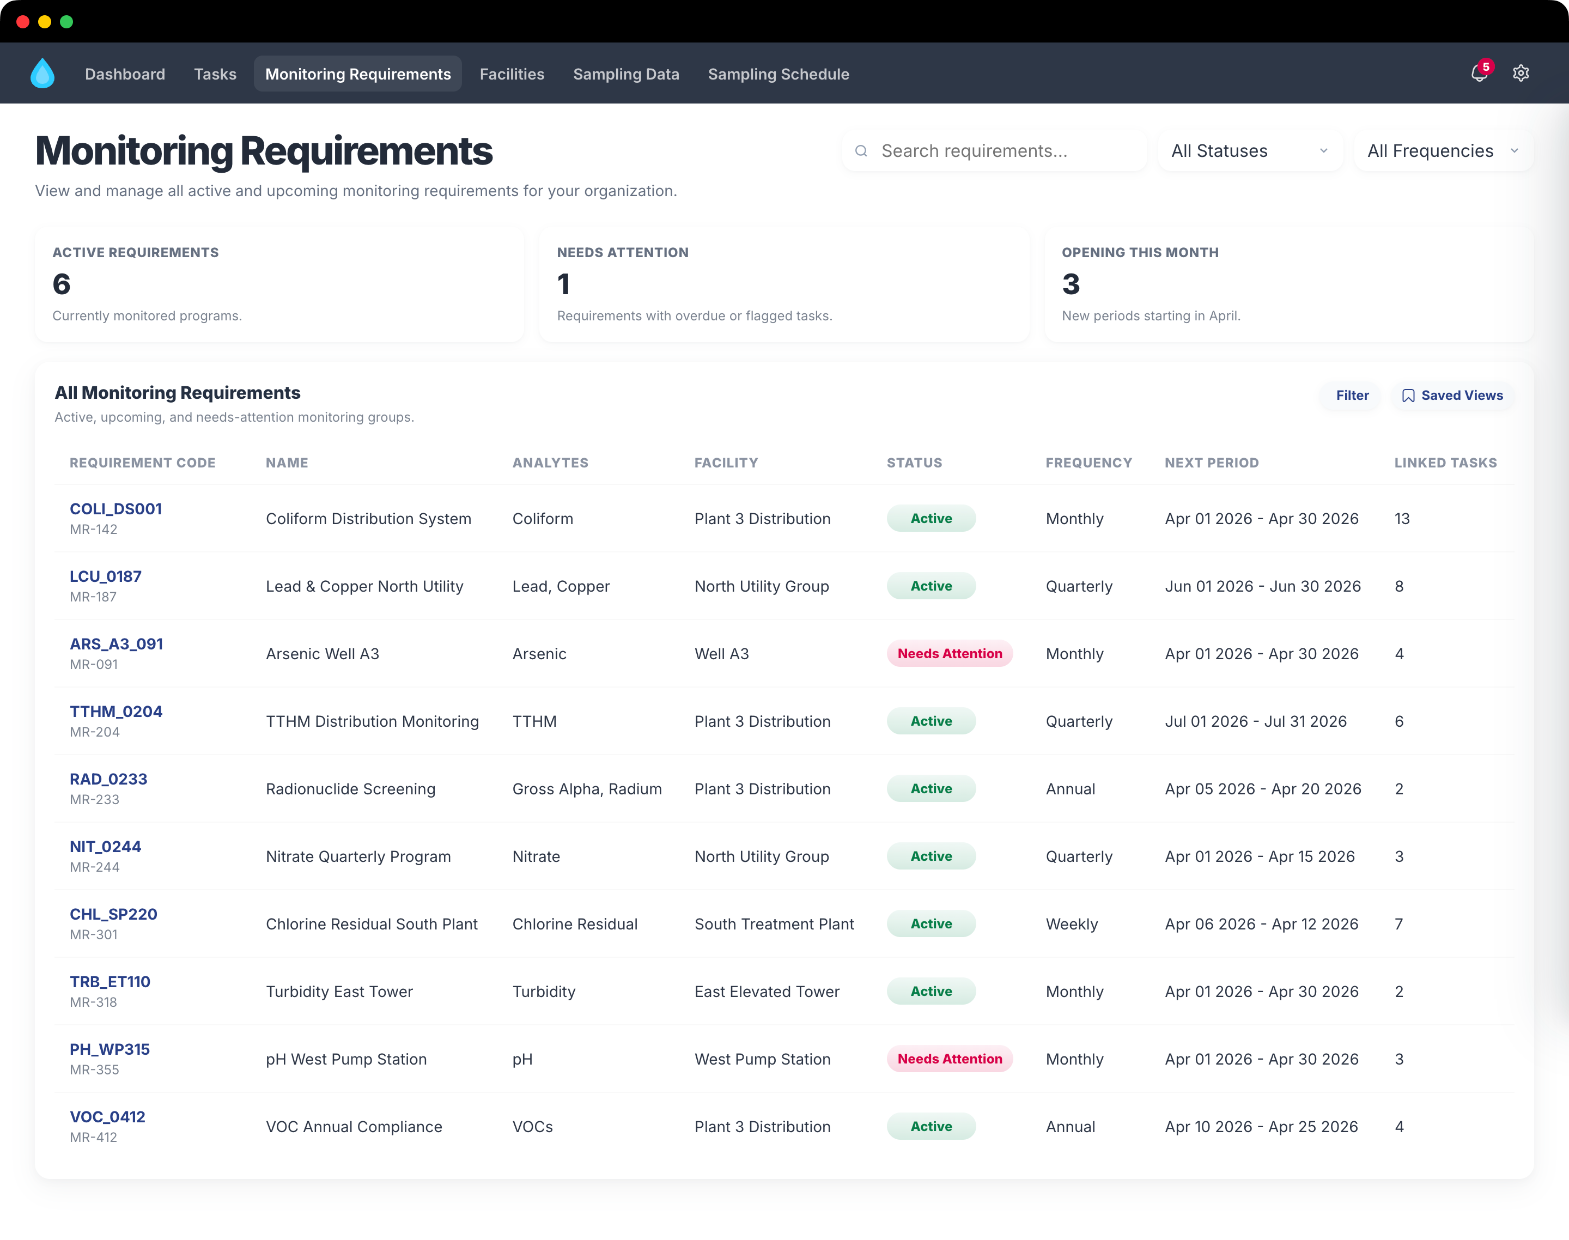Image resolution: width=1569 pixels, height=1240 pixels.
Task: Open requirement ARS_A3_091
Action: 116,644
